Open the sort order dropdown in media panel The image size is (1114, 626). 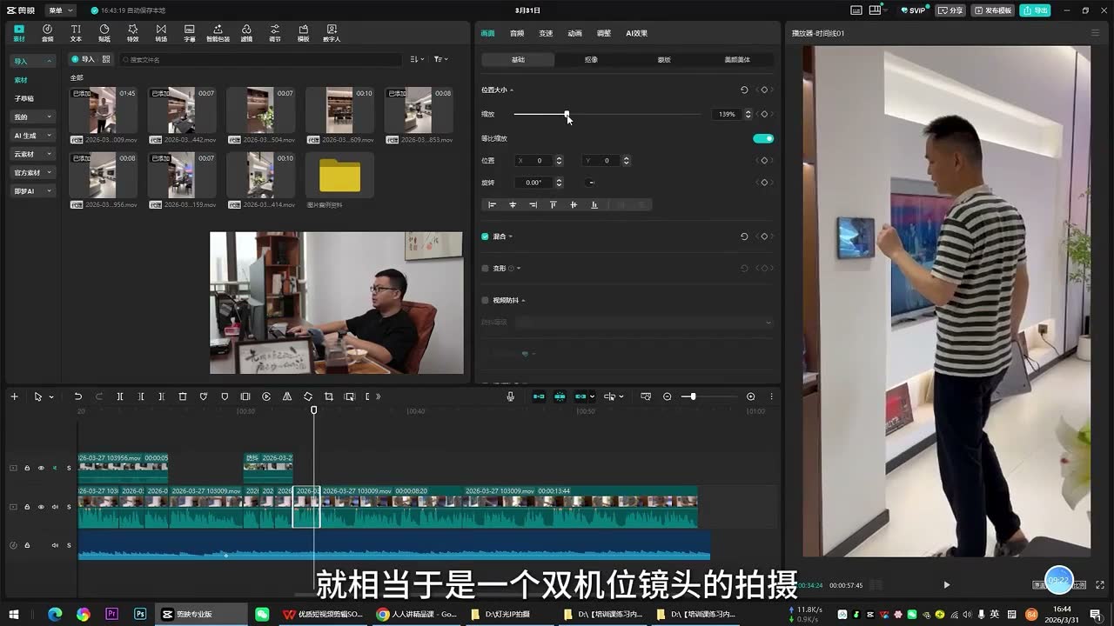417,59
